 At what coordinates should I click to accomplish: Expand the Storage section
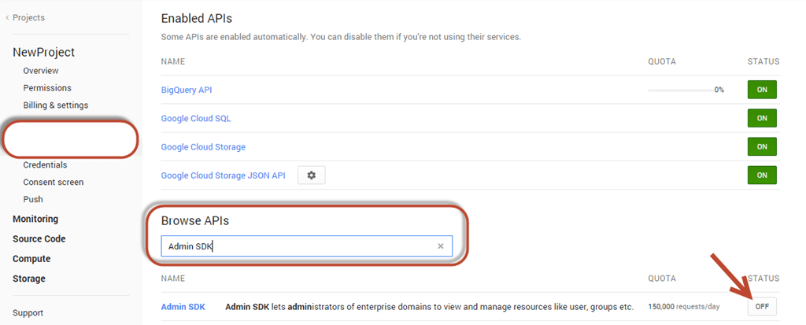29,279
